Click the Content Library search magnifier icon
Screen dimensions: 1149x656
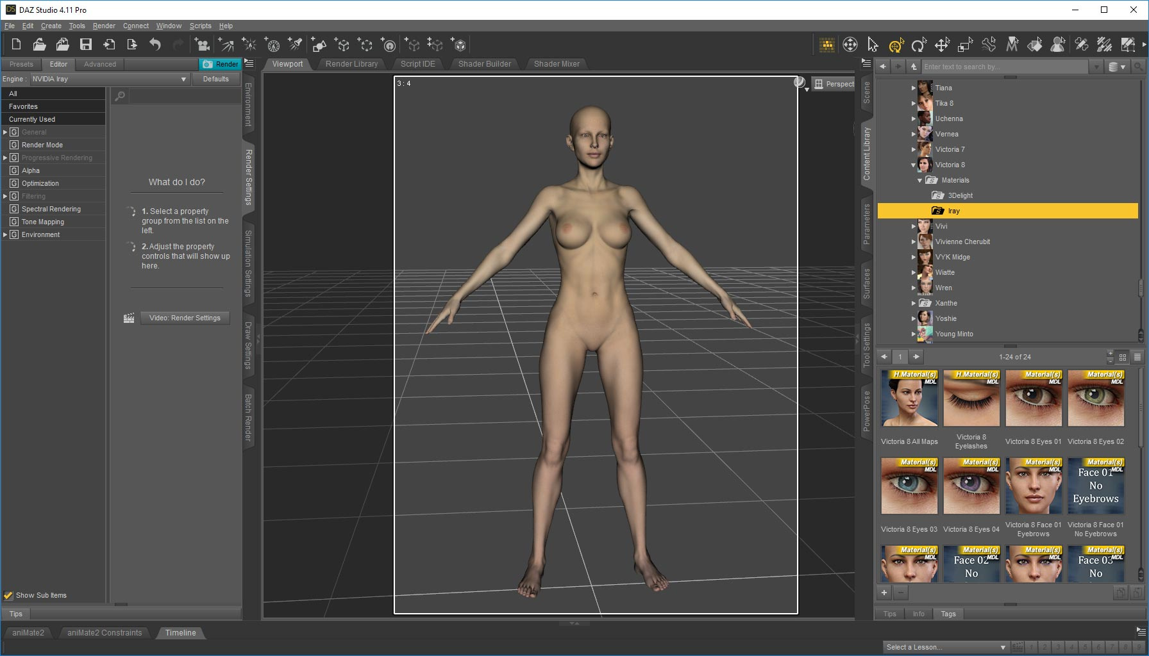coord(1138,67)
